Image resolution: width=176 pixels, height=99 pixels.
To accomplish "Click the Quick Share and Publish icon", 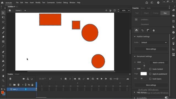I will [147, 2].
